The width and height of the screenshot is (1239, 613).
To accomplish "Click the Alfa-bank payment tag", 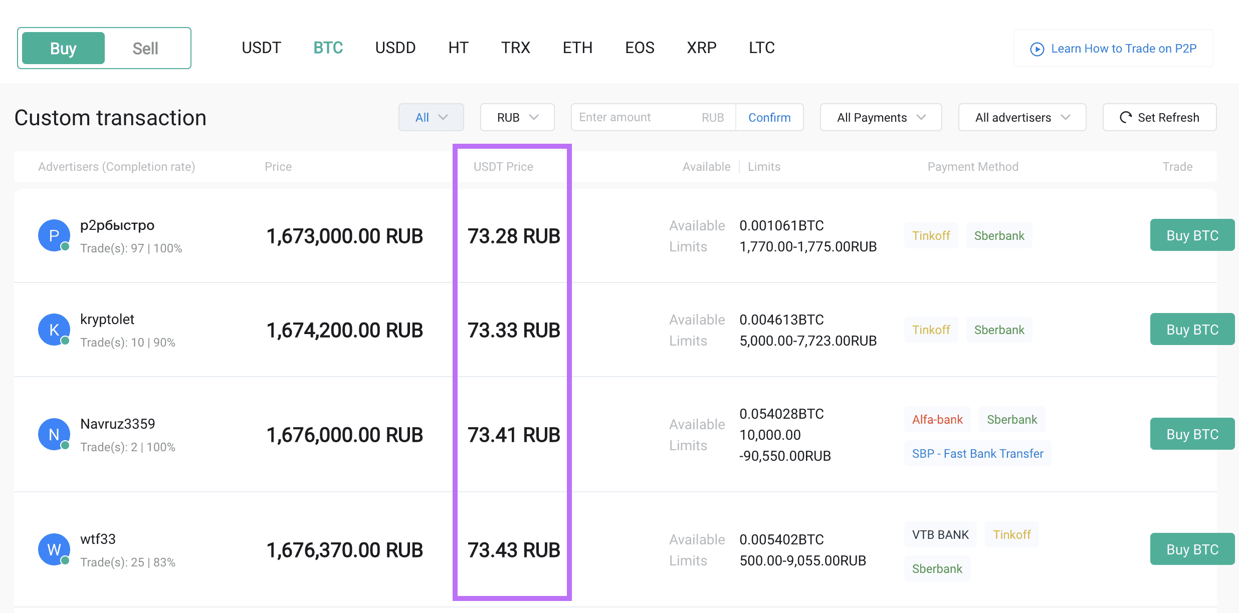I will click(938, 420).
